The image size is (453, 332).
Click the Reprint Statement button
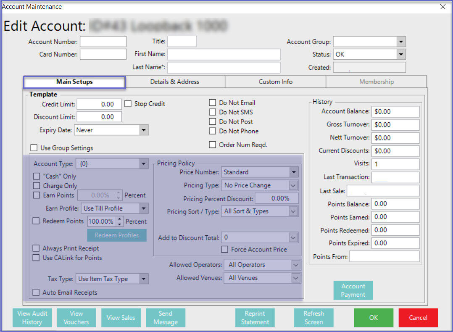tap(255, 318)
